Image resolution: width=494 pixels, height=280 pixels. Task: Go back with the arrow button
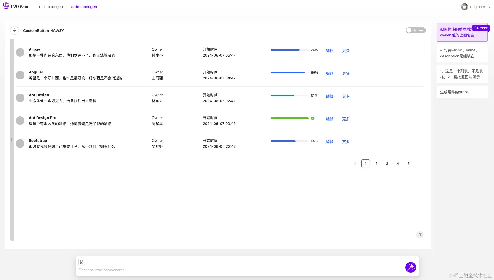(14, 30)
